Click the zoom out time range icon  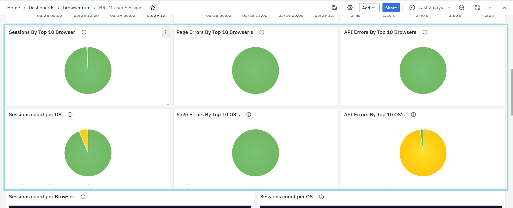(462, 8)
